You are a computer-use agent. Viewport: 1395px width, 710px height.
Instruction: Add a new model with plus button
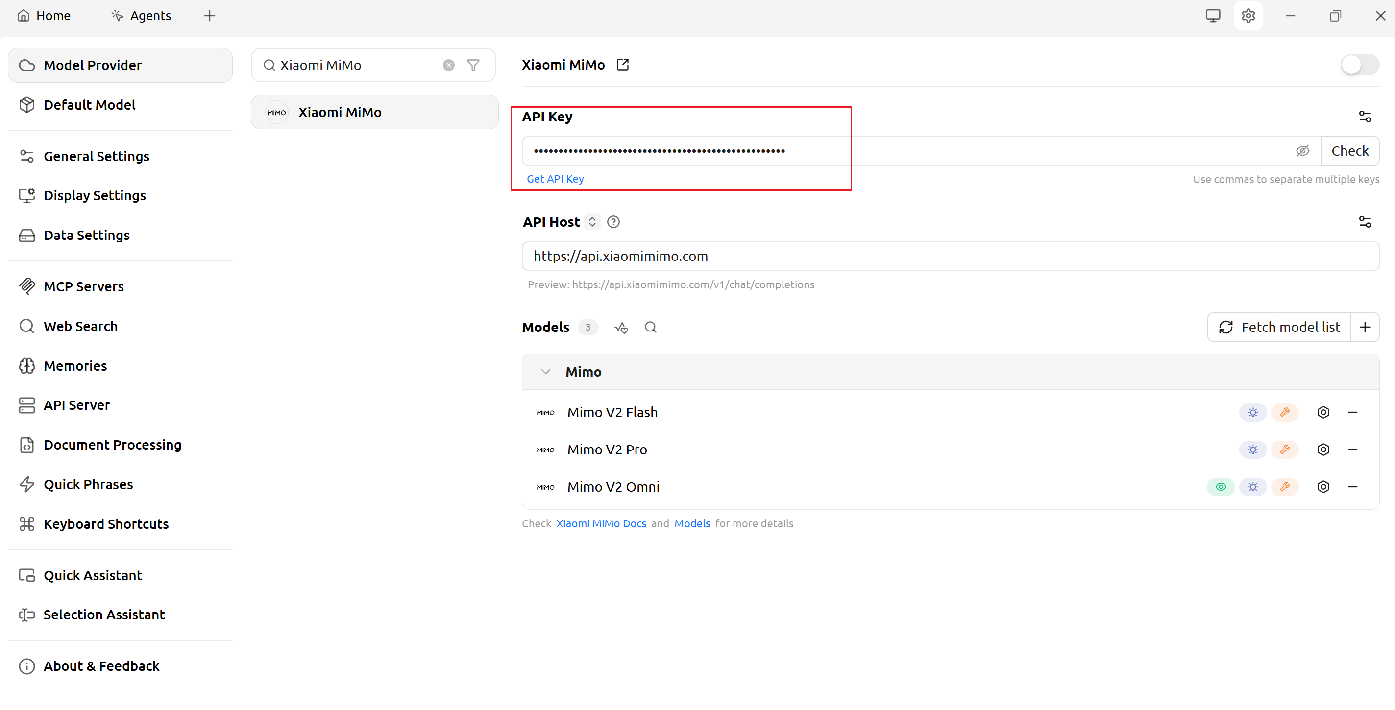coord(1365,328)
